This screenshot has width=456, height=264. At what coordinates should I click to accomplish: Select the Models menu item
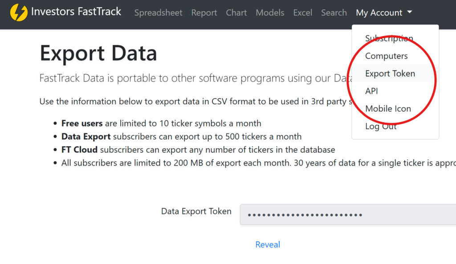point(270,12)
